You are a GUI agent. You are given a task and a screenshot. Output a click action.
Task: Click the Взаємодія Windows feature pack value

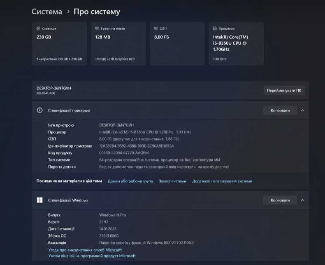146,243
